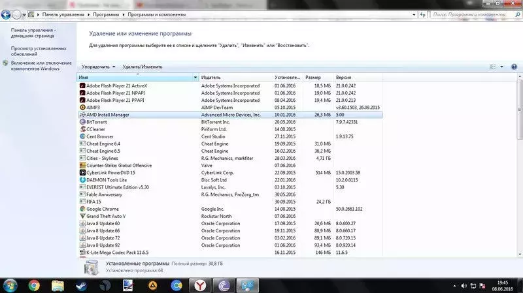Image resolution: width=523 pixels, height=293 pixels.
Task: Select the FIFA 15 row
Action: coord(230,202)
